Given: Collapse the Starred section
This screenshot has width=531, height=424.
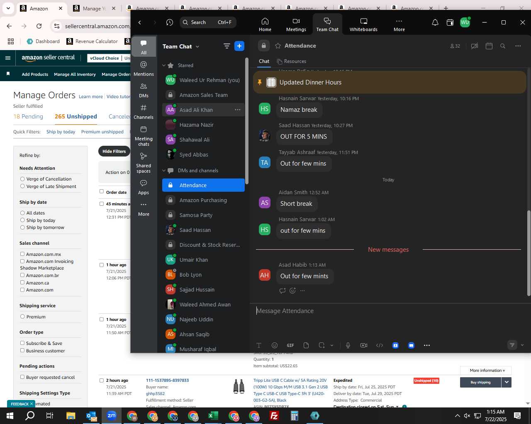Looking at the screenshot, I should tap(164, 65).
